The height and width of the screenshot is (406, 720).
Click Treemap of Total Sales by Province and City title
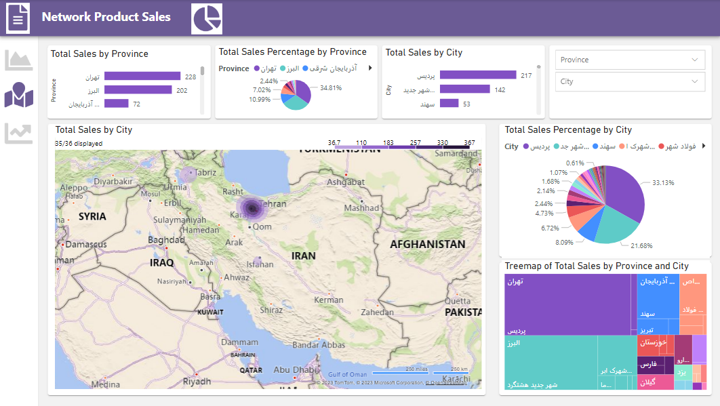click(597, 266)
